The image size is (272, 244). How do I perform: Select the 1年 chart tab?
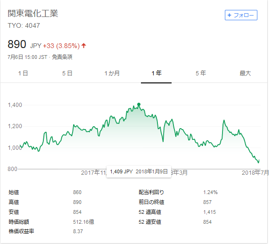coord(157,73)
